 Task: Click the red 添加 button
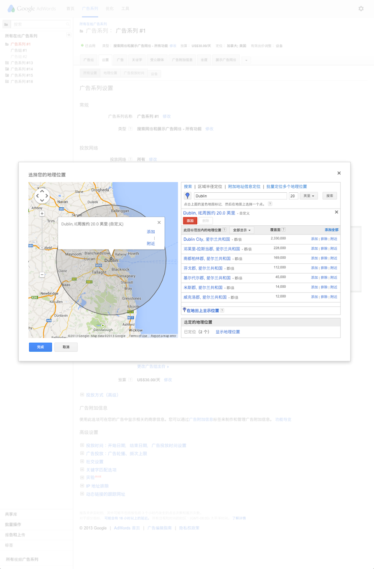(190, 221)
